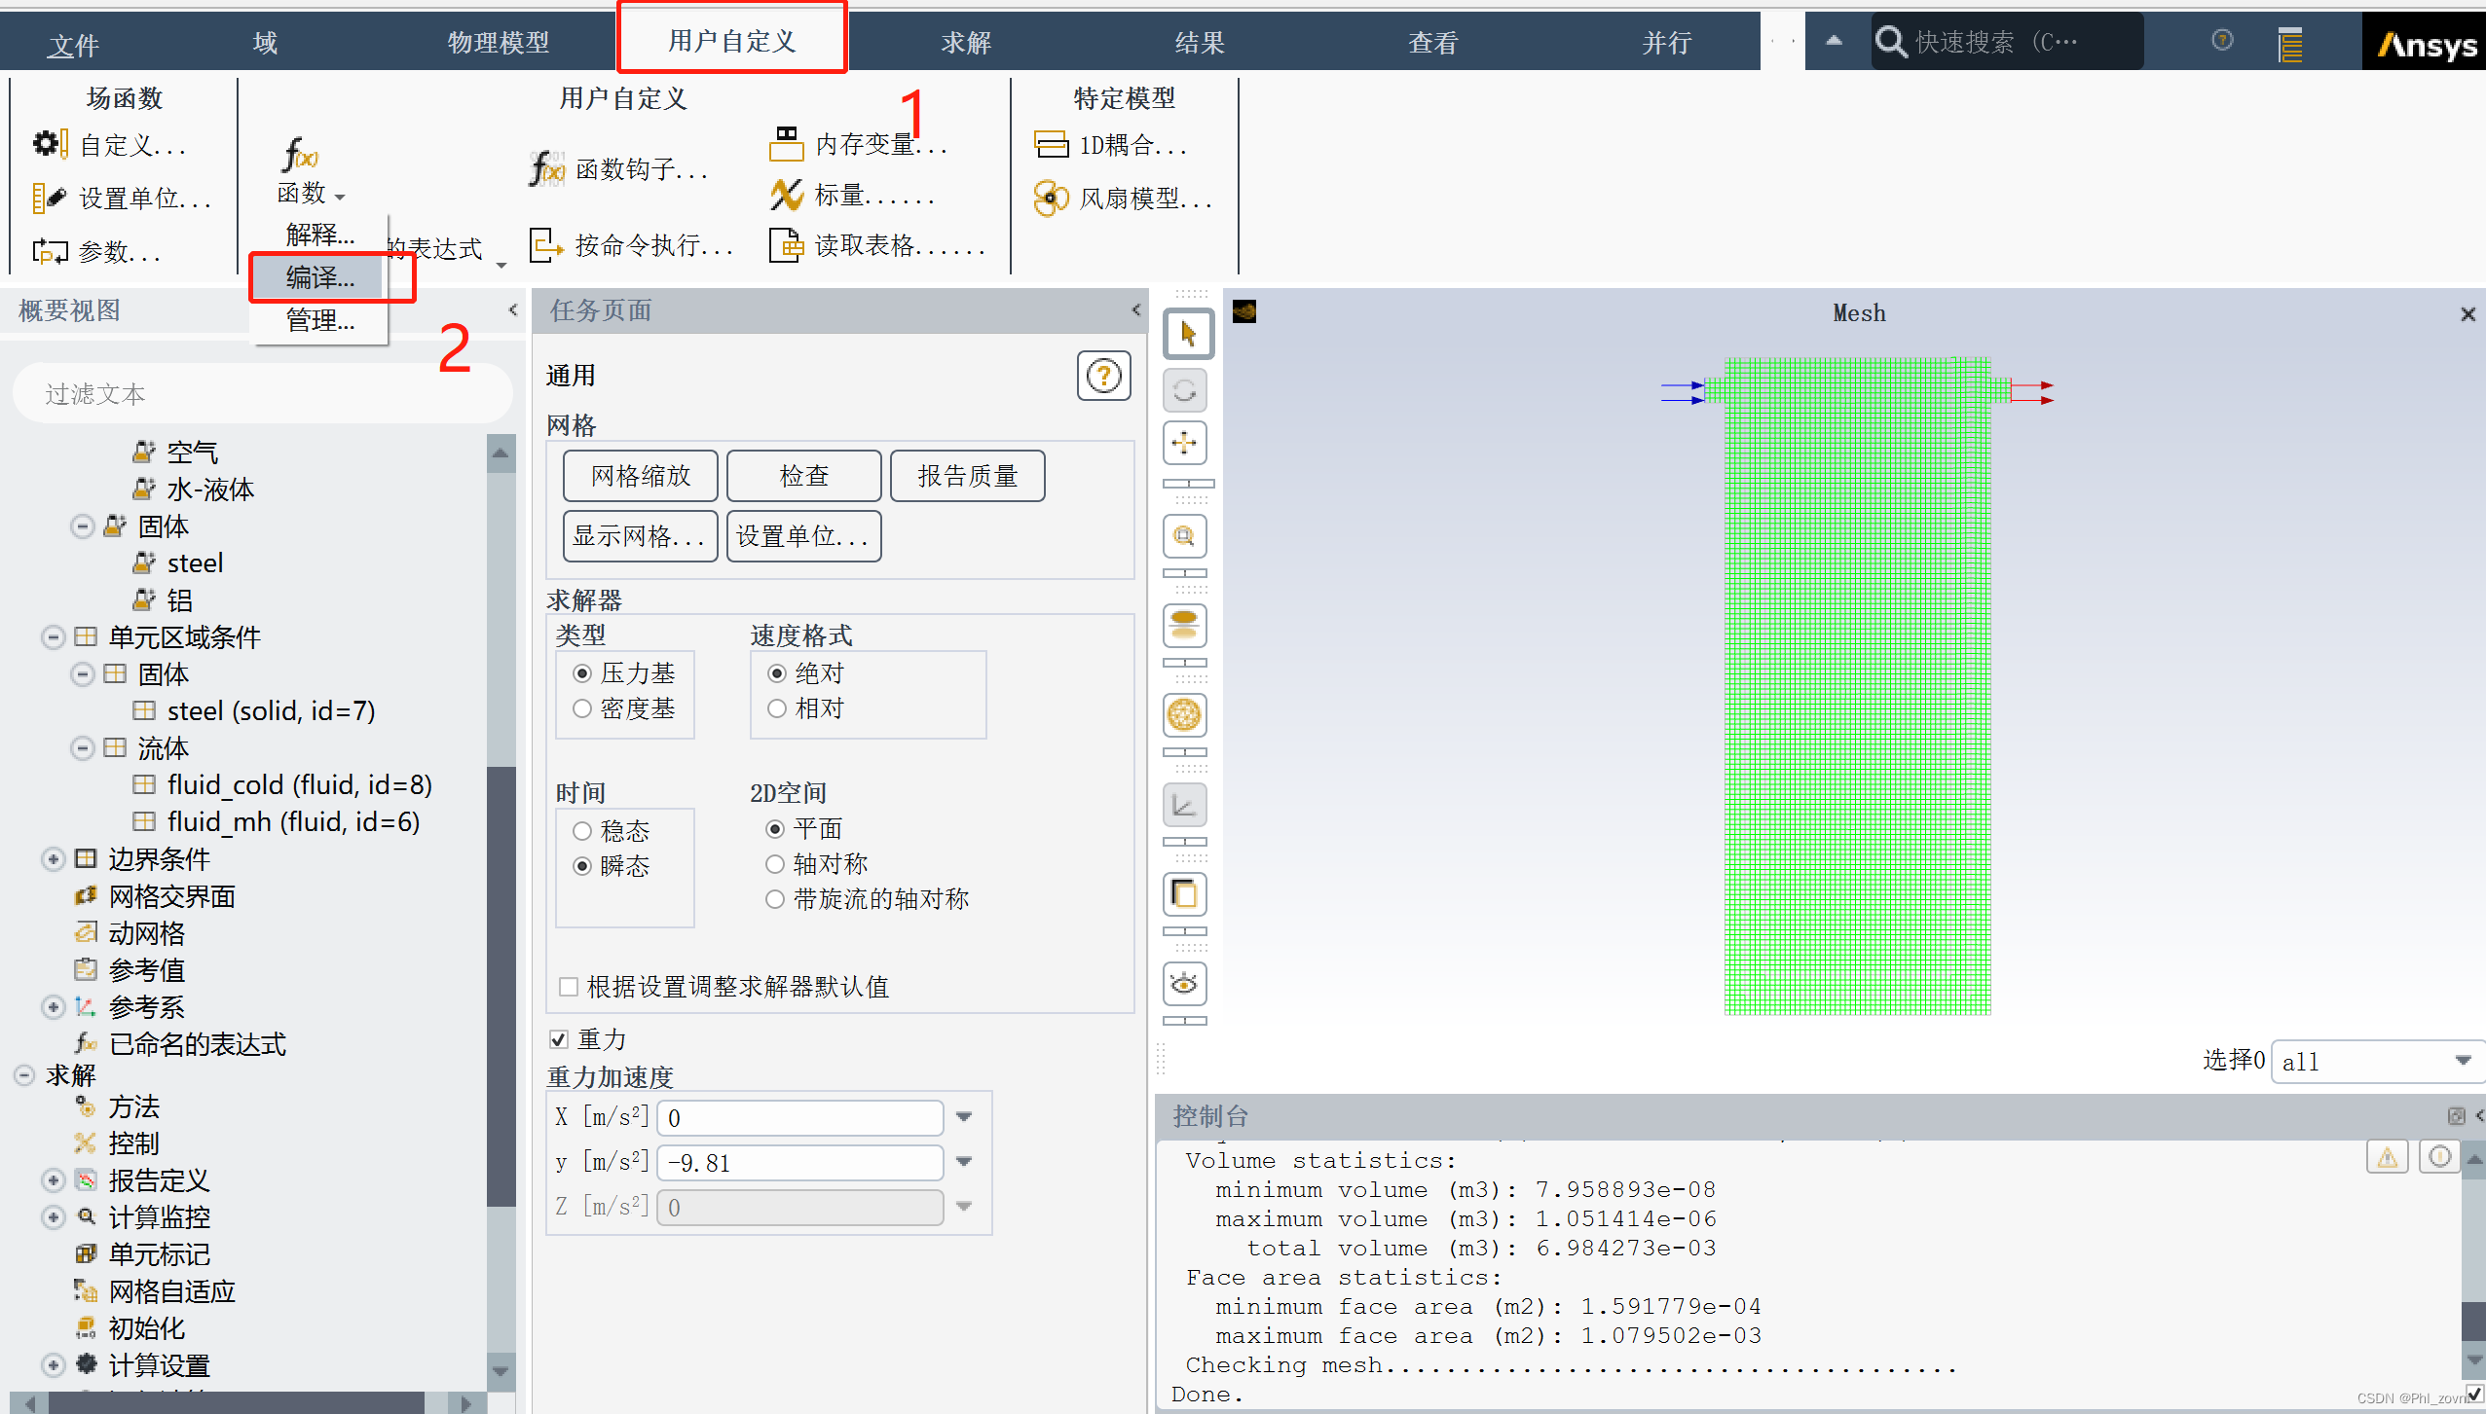Select the 稳态 (steady) time radio button
This screenshot has height=1414, width=2486.
(582, 831)
